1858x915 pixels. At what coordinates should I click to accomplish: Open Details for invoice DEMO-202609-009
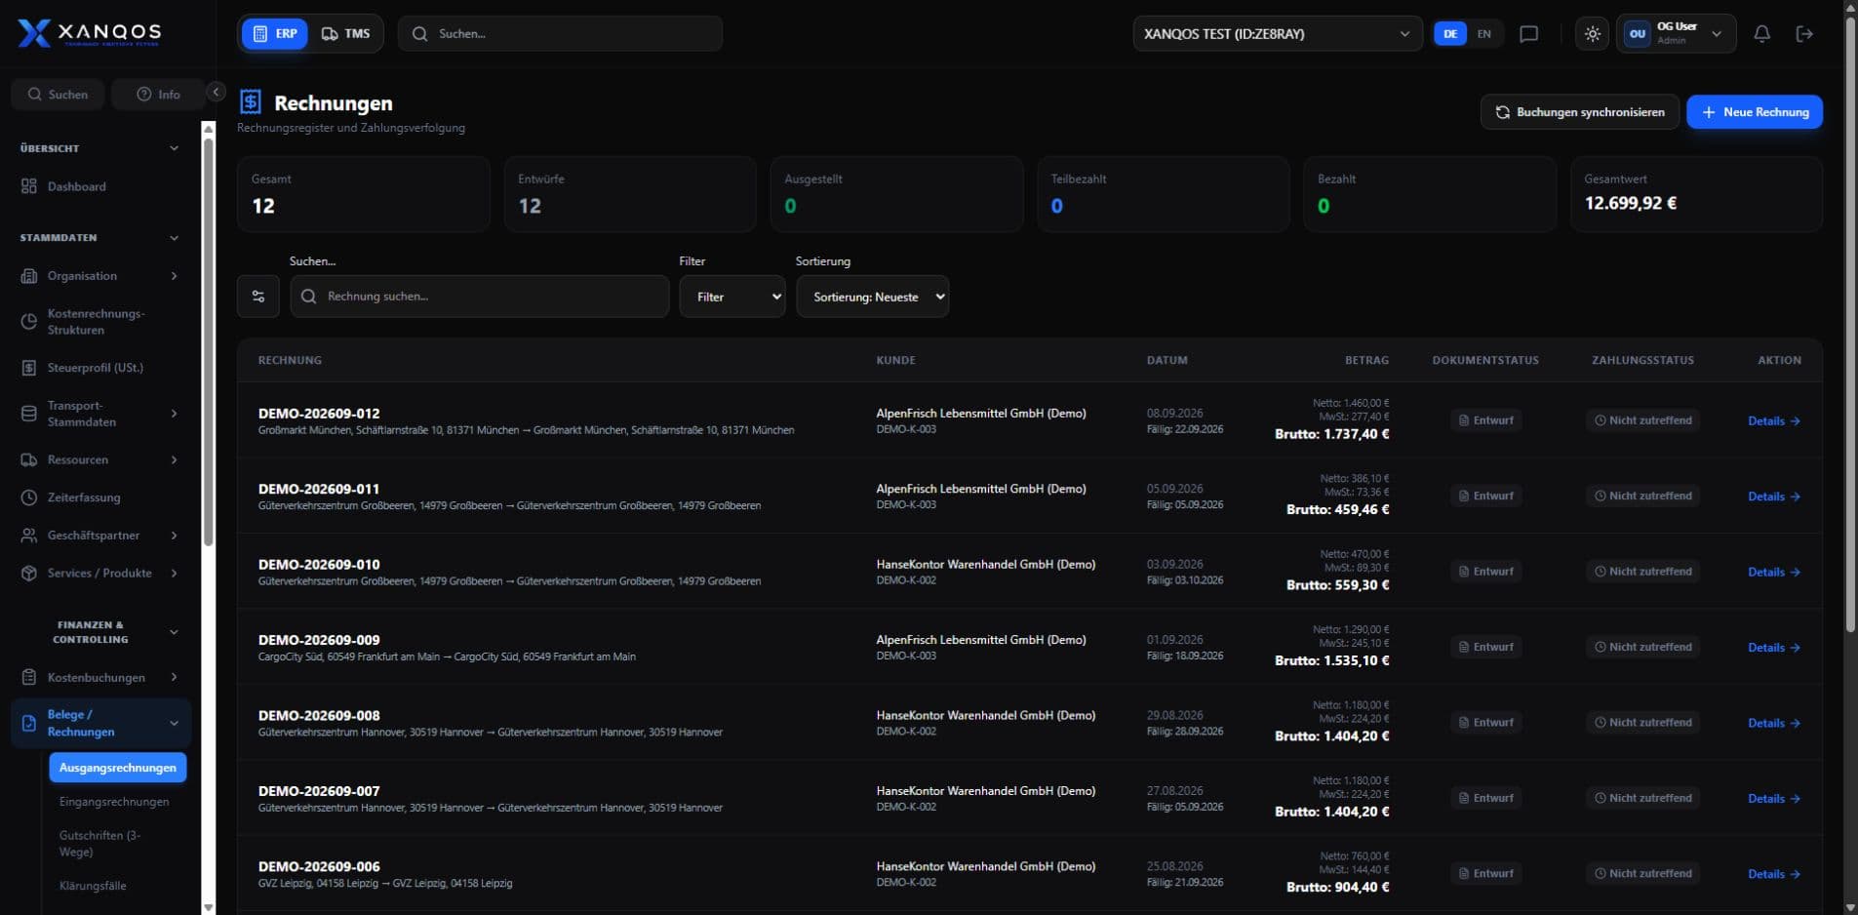(x=1774, y=648)
